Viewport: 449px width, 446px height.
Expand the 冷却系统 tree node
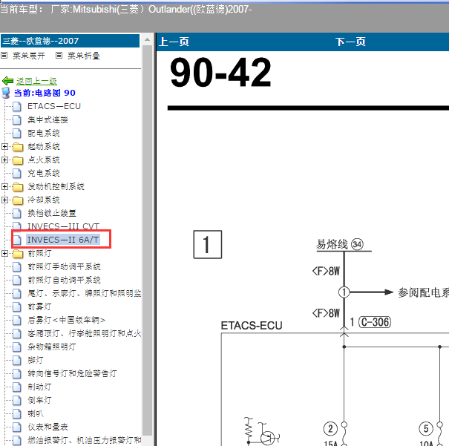(4, 200)
